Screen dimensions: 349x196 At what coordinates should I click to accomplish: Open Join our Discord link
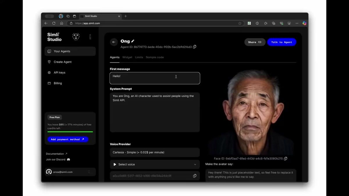(x=58, y=159)
